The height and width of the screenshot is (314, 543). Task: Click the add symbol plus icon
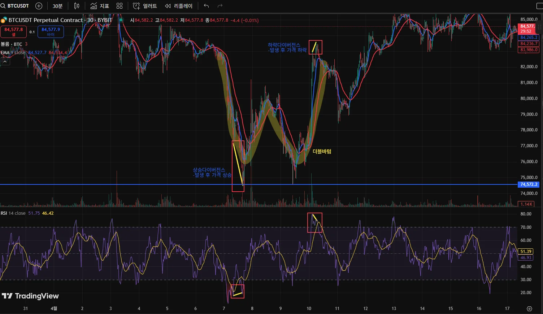(x=39, y=6)
